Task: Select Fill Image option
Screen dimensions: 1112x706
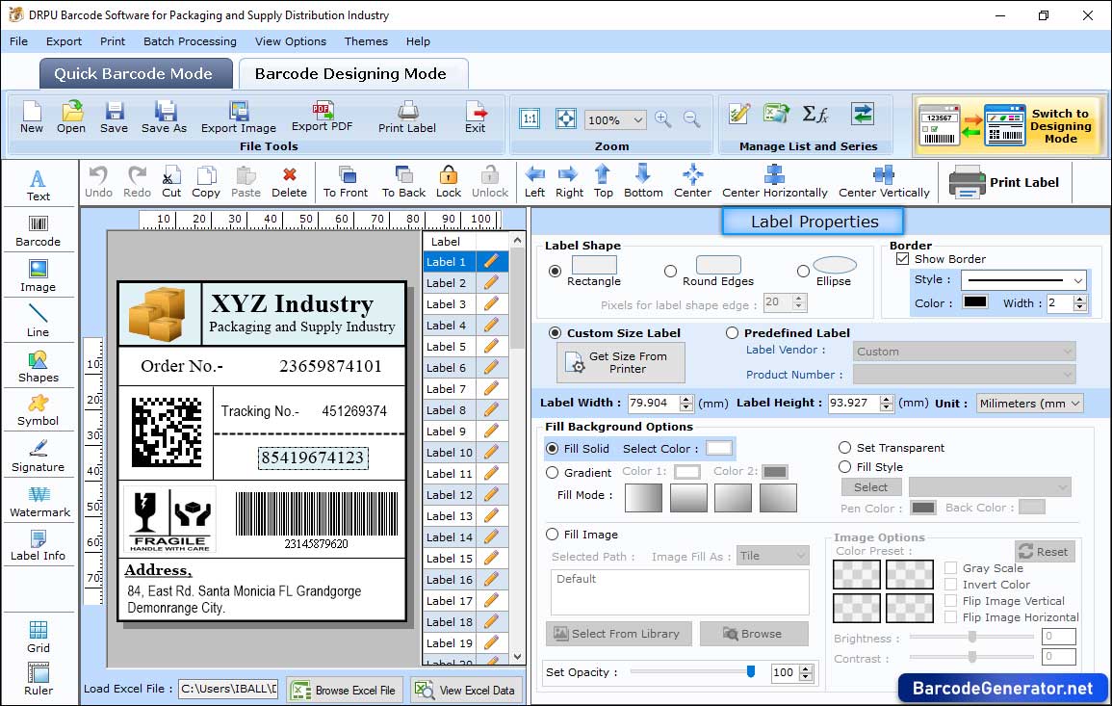Action: coord(552,535)
